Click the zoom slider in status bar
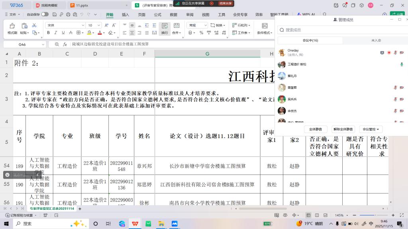The image size is (408, 229). click(373, 215)
